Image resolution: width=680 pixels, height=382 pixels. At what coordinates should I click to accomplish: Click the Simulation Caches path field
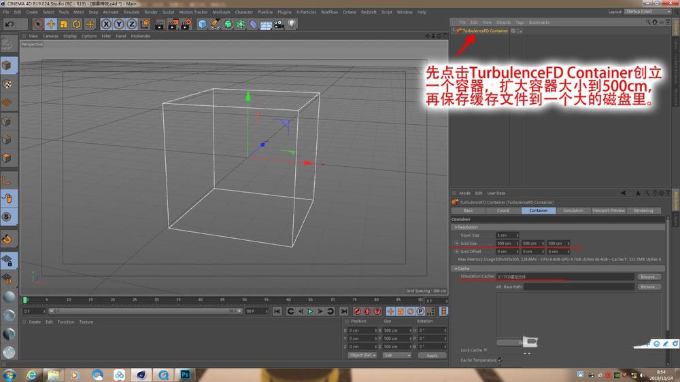(x=565, y=277)
